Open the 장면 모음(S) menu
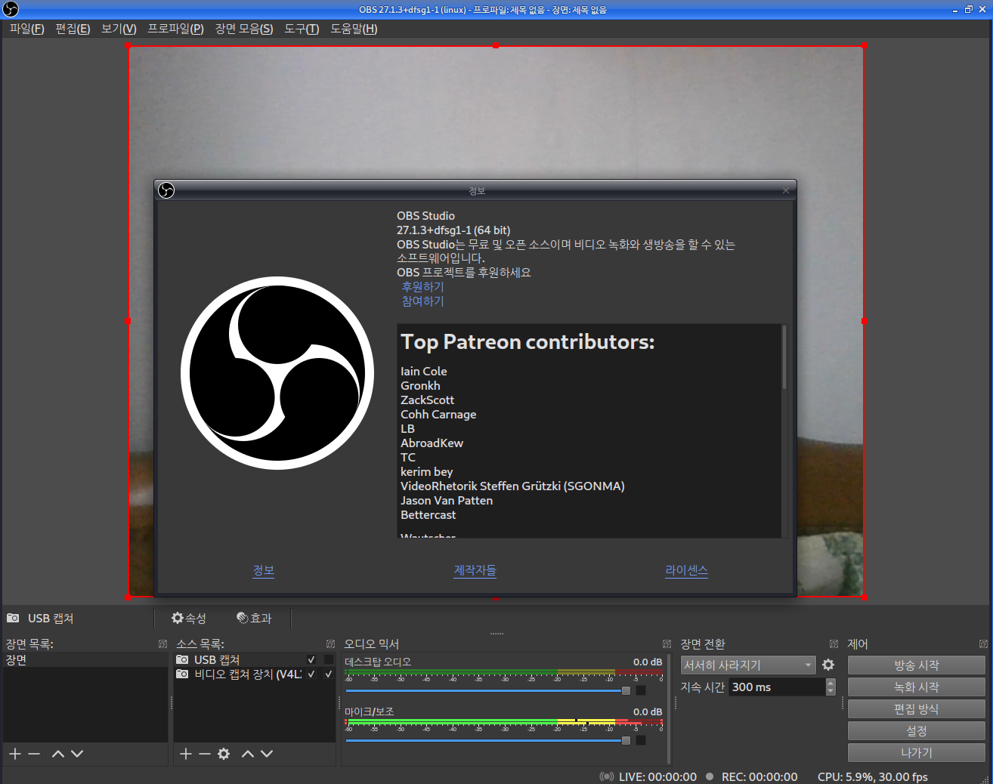993x784 pixels. (x=244, y=29)
